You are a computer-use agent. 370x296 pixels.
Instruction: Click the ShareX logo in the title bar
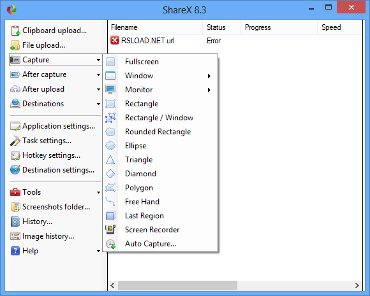pos(11,10)
